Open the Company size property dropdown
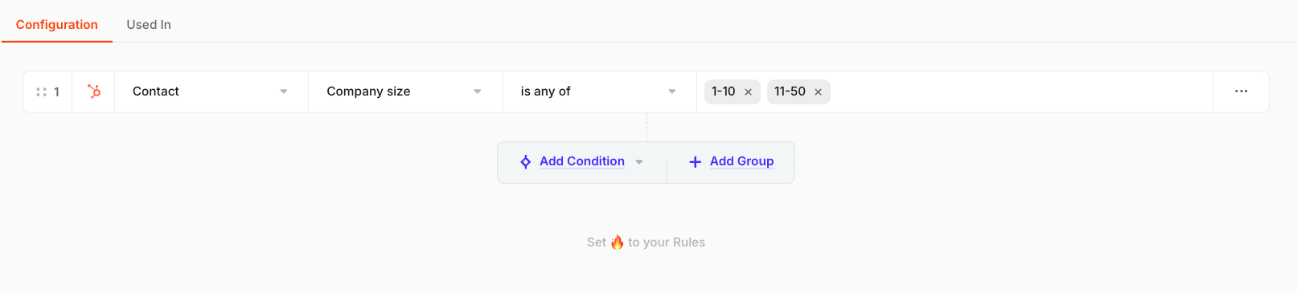1297x293 pixels. (405, 92)
